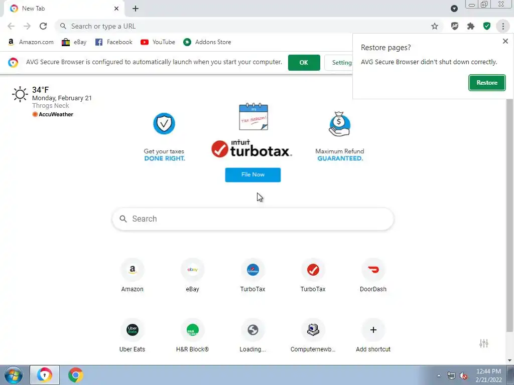The width and height of the screenshot is (514, 385).
Task: Click the page vertical scrollbar
Action: (509, 215)
